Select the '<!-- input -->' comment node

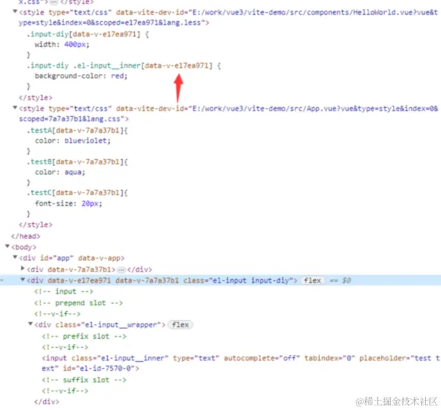point(64,291)
